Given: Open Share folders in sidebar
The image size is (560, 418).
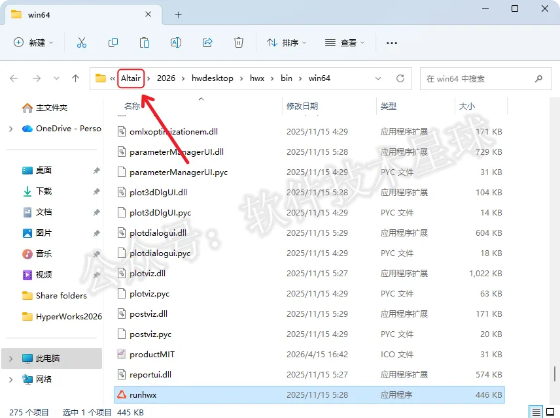Looking at the screenshot, I should [54, 296].
